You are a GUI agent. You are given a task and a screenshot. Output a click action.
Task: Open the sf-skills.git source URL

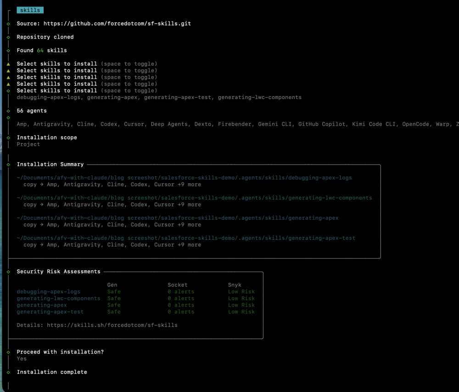pyautogui.click(x=117, y=24)
